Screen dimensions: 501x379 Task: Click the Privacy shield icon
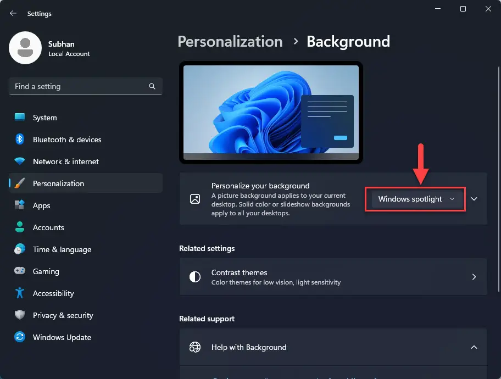[20, 315]
